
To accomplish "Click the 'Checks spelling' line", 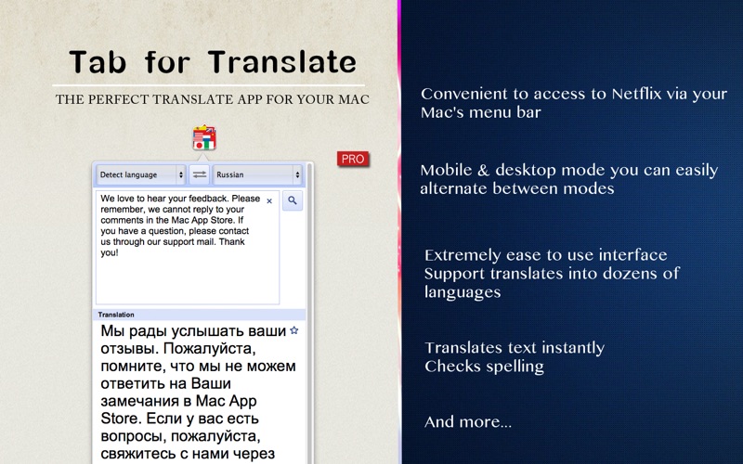I will point(484,367).
